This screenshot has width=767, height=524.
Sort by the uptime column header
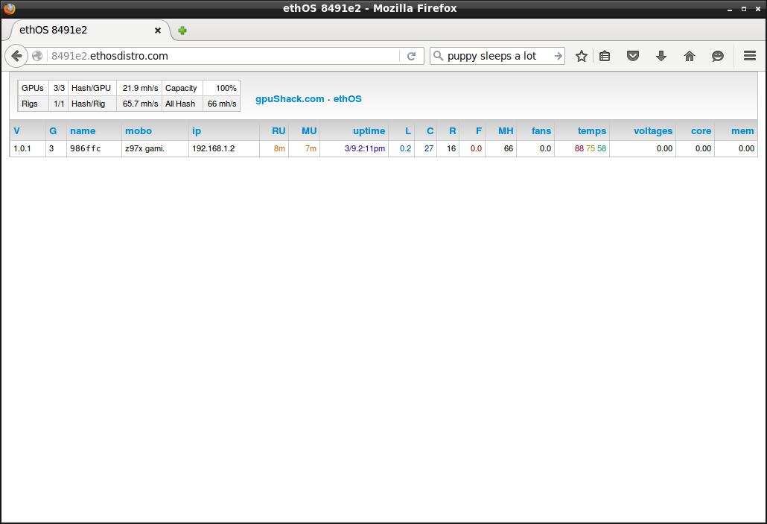click(x=369, y=130)
